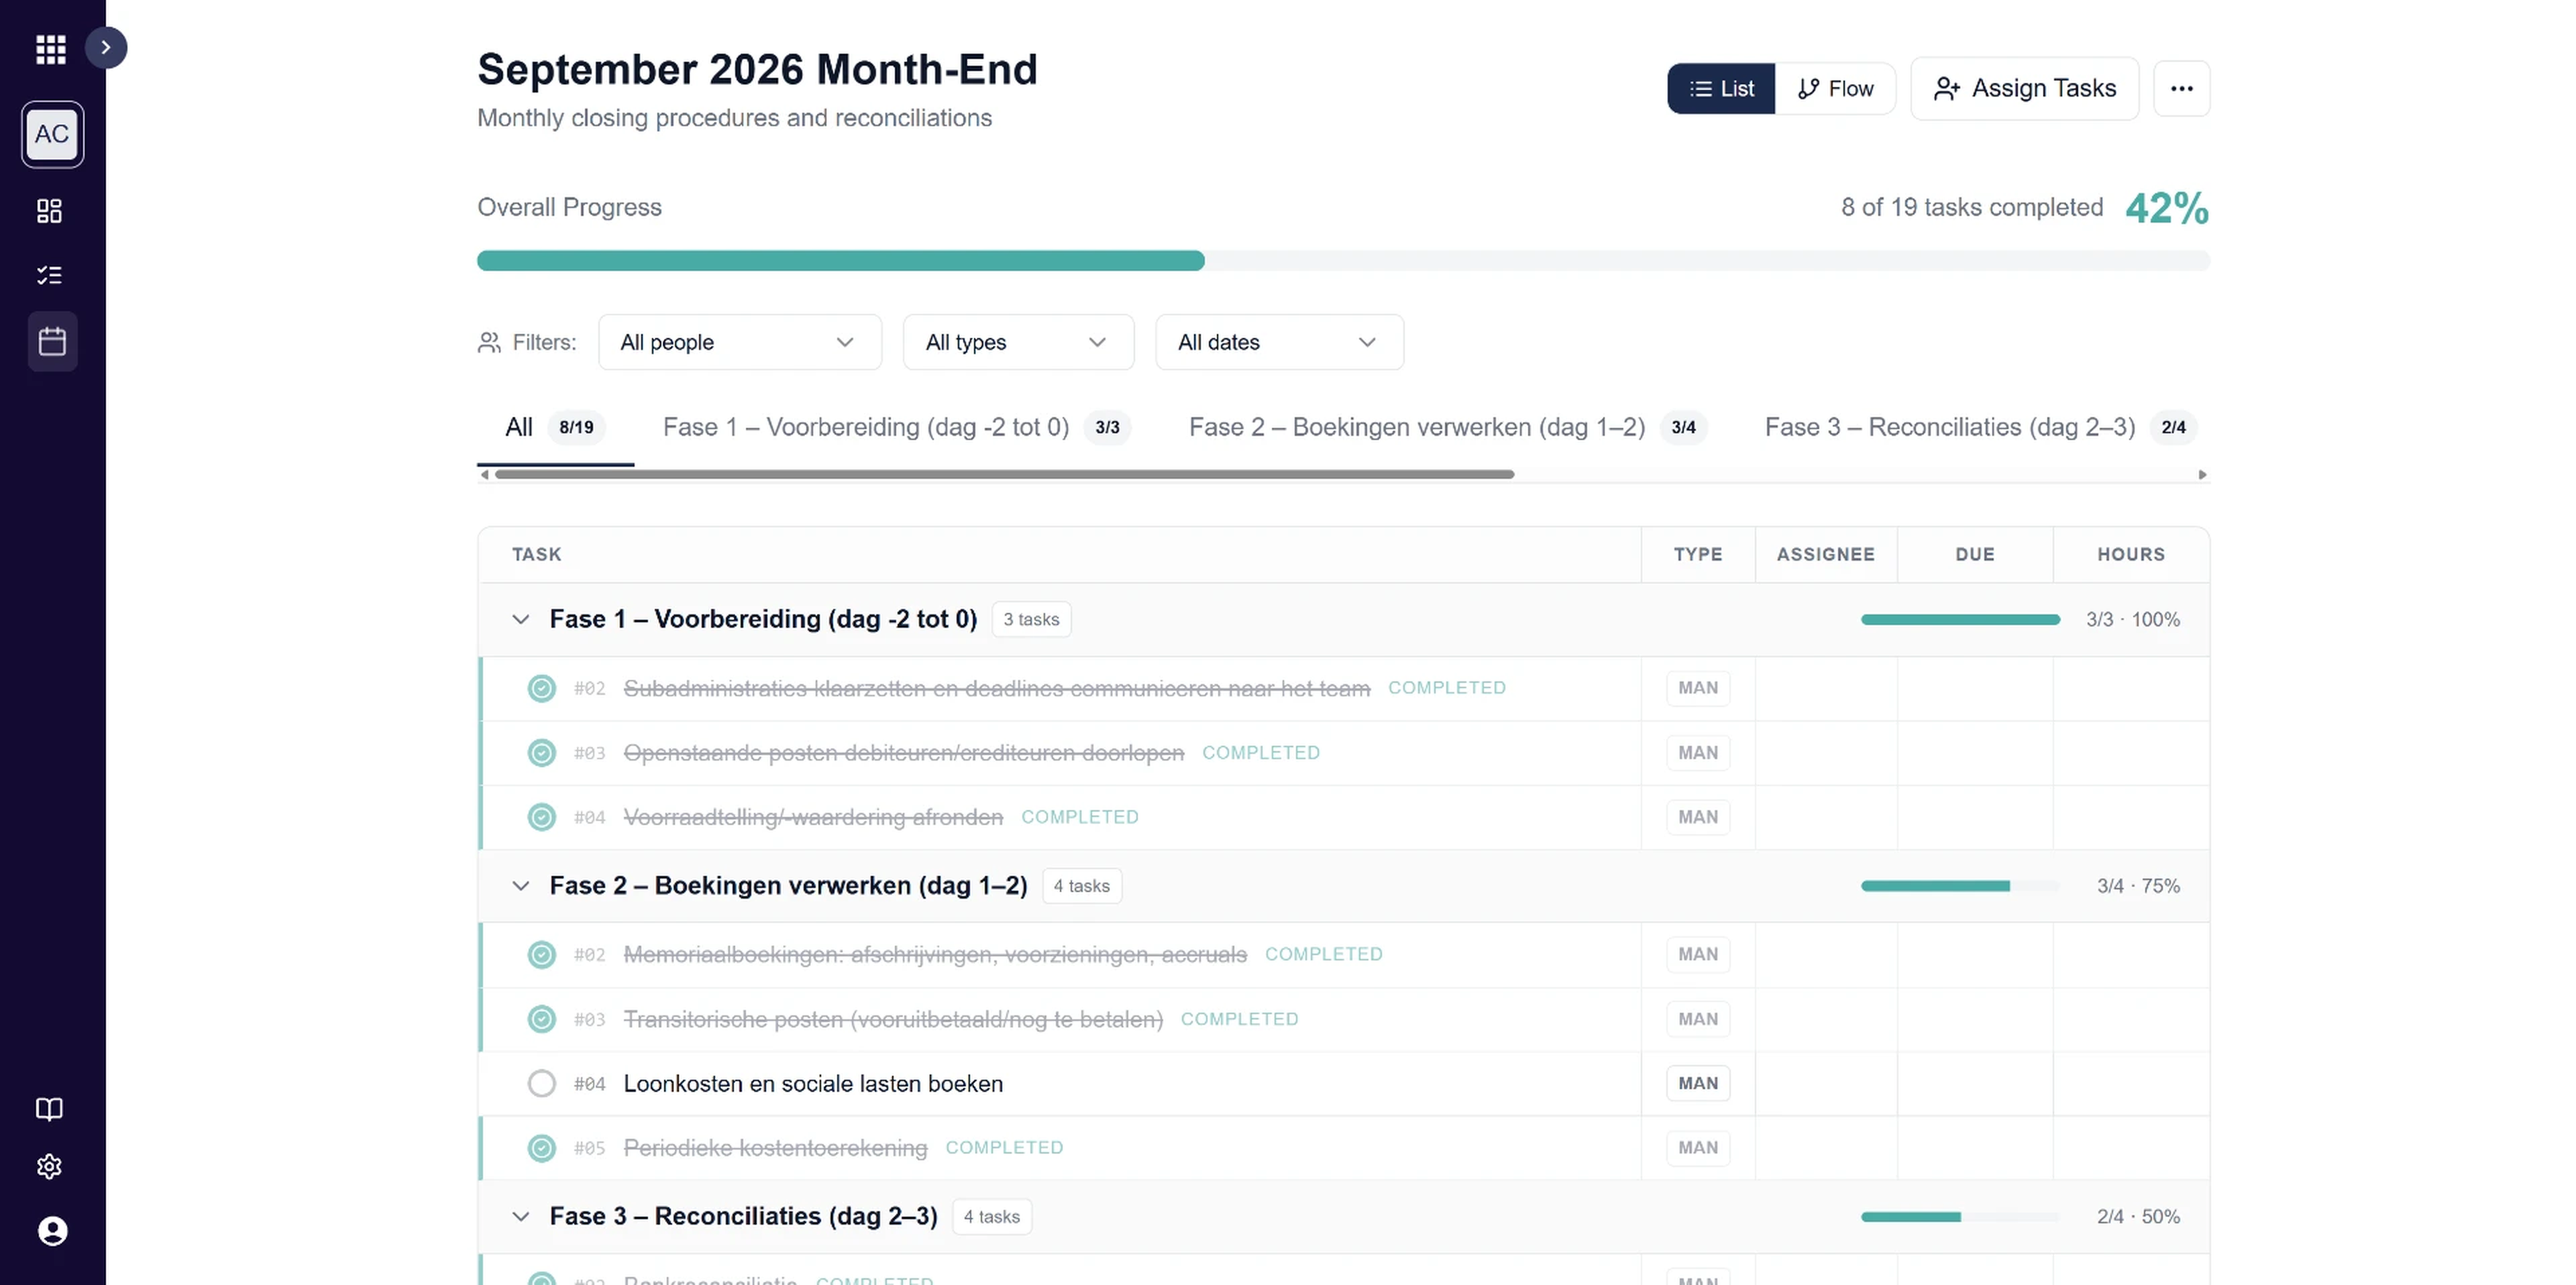Expand the sidebar with the arrow button
The height and width of the screenshot is (1285, 2576).
point(106,48)
